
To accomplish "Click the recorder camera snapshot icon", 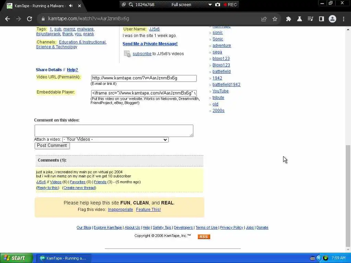I will 218,4.
